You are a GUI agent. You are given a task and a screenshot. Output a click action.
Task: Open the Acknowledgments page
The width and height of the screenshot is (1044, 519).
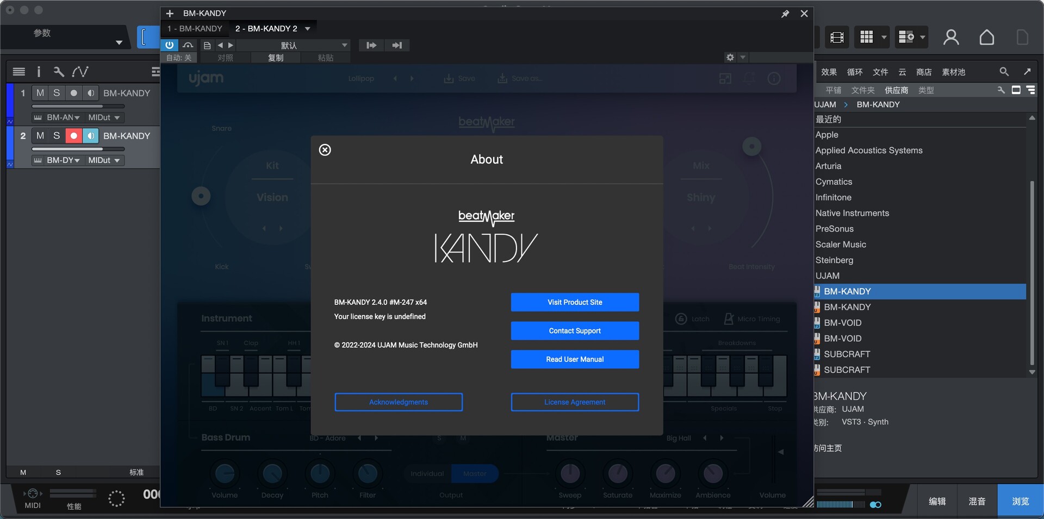tap(399, 402)
